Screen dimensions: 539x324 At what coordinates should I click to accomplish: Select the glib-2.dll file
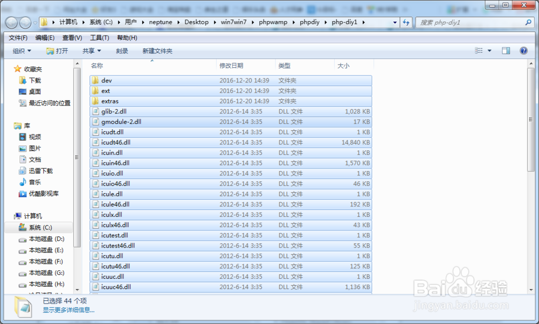tap(231, 111)
